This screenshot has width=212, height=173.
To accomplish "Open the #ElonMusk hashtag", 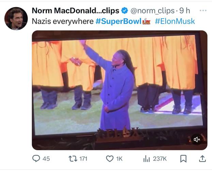I will (175, 21).
